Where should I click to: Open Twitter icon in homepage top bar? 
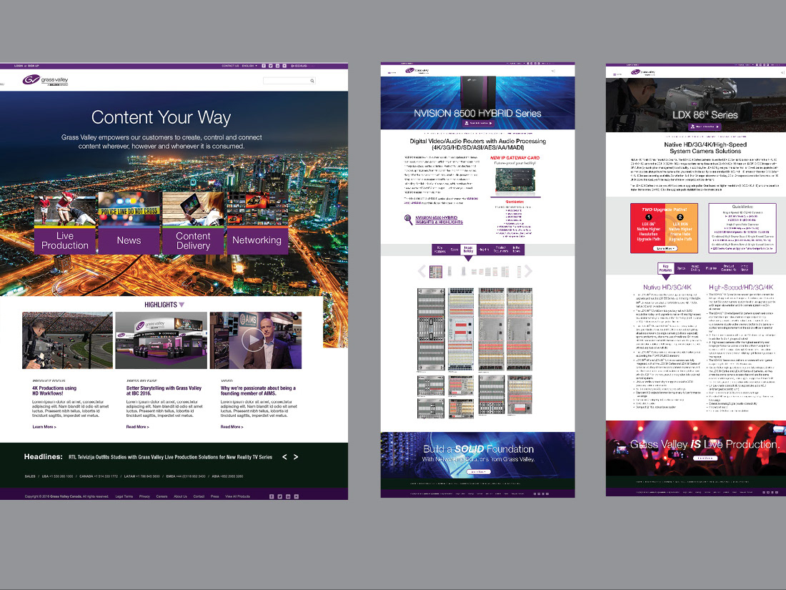271,66
